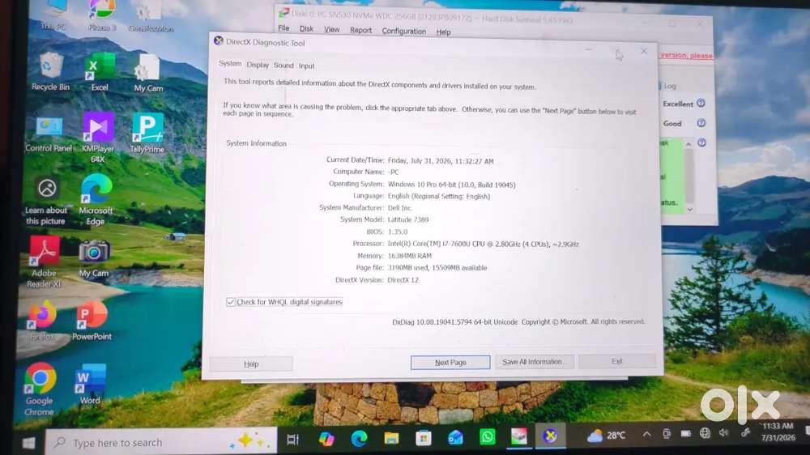Uncheck Check for WHQL digital signatures
This screenshot has height=455, width=810.
(230, 302)
